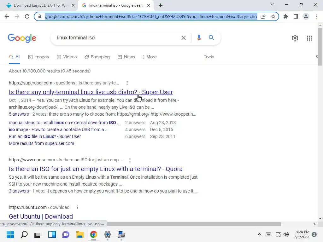Open a new browser tab

pyautogui.click(x=161, y=5)
